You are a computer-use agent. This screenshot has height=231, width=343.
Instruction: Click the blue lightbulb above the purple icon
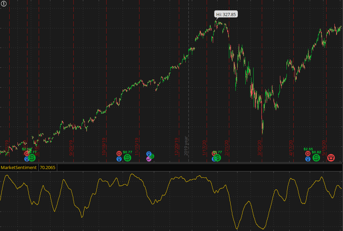[149, 154]
